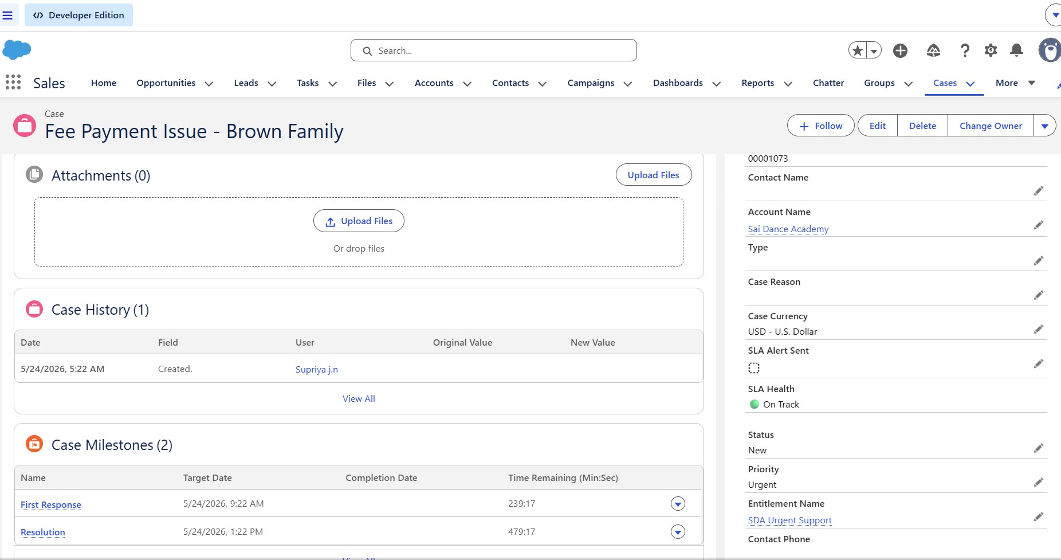Open the Trailhead guidance icon

click(x=933, y=50)
